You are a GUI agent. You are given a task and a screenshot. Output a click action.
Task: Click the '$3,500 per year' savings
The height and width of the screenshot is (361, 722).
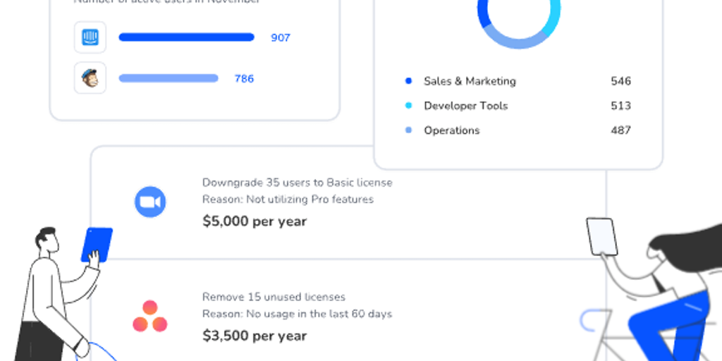255,336
